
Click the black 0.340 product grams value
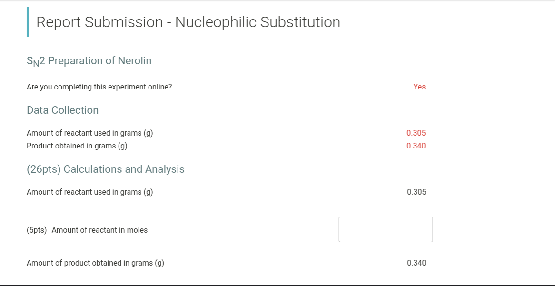(416, 263)
